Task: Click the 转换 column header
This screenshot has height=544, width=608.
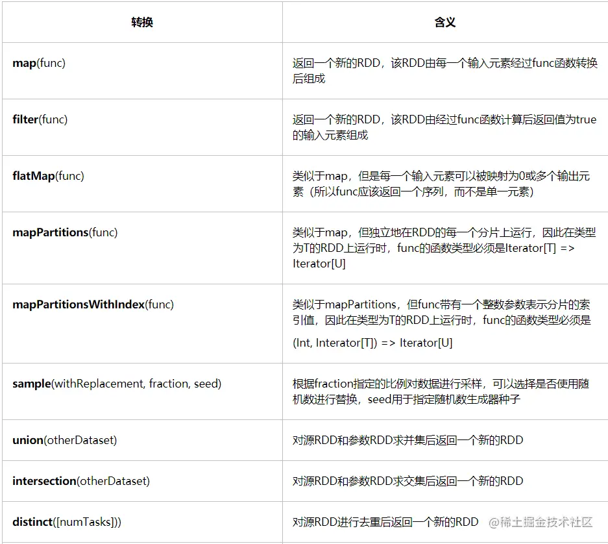Action: click(142, 22)
